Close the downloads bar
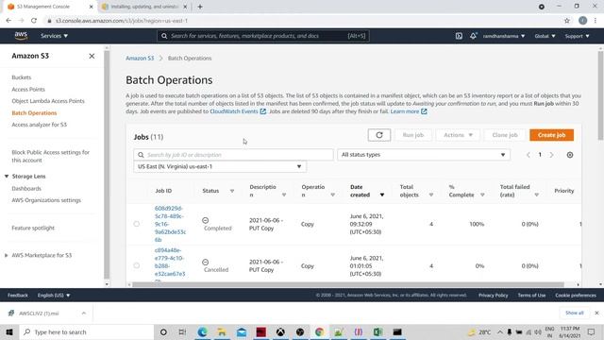 tap(596, 313)
